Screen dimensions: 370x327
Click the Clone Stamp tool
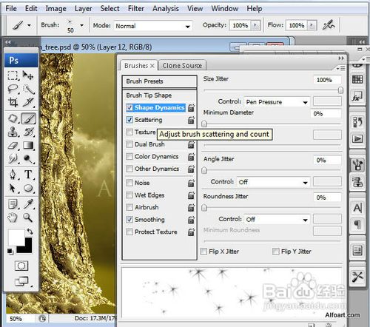point(13,132)
